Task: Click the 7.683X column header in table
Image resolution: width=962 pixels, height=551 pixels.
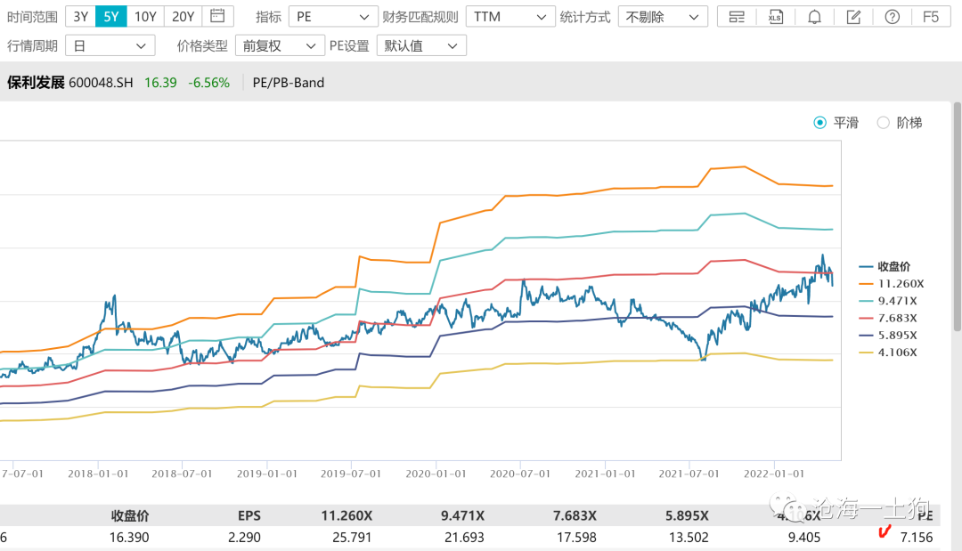Action: pyautogui.click(x=575, y=515)
